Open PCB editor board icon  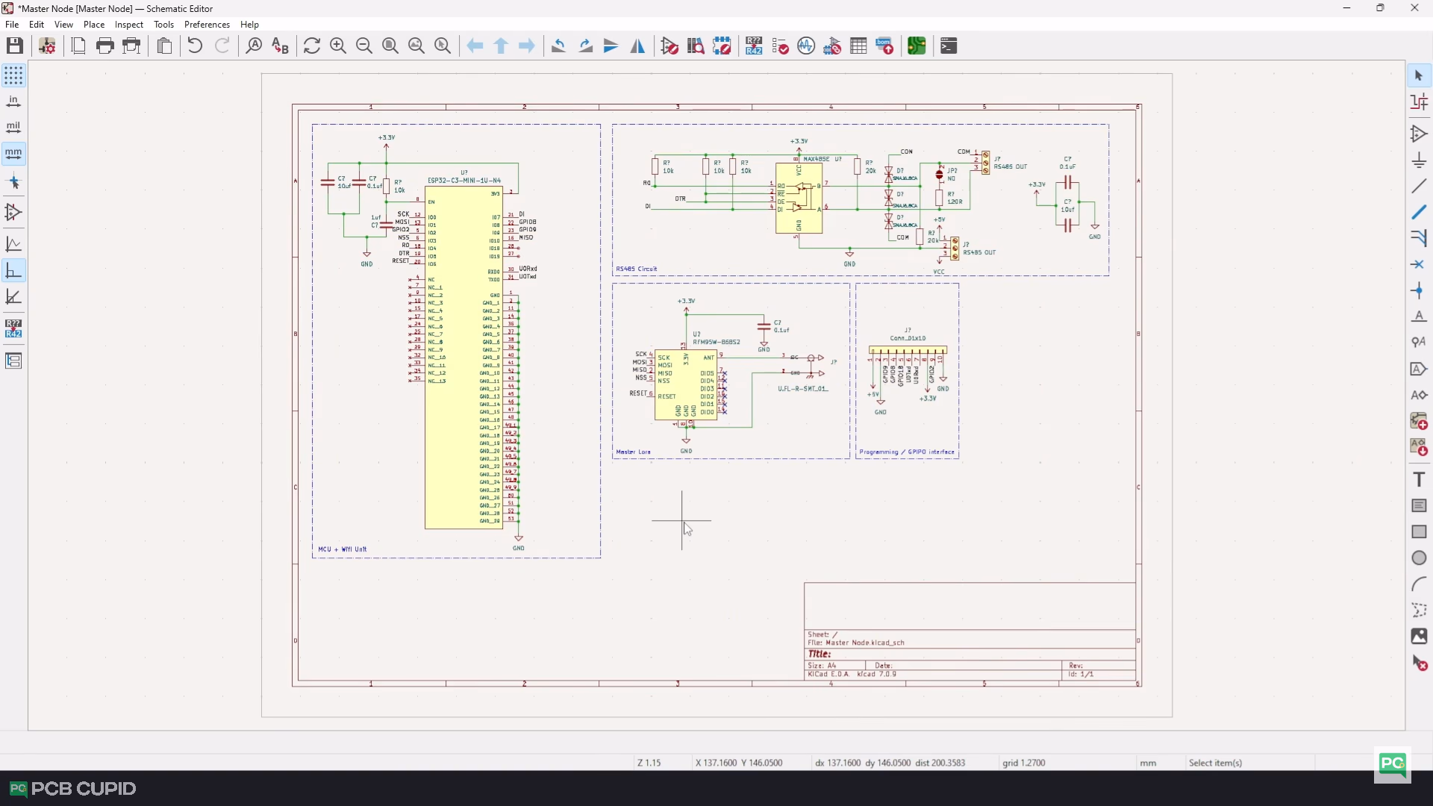917,46
